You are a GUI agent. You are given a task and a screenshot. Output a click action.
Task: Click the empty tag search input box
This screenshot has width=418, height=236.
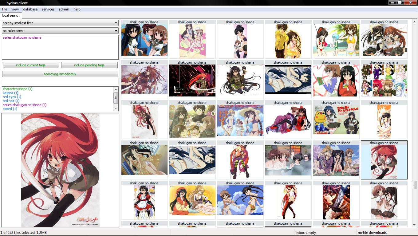pos(60,82)
